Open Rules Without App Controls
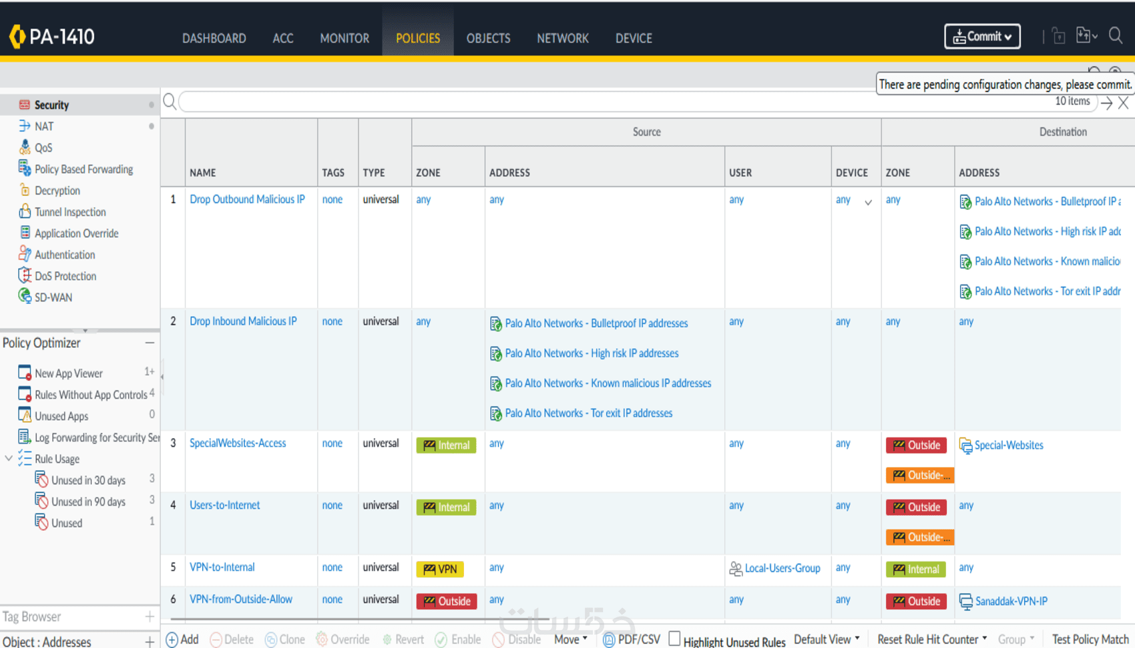This screenshot has width=1135, height=648. coord(91,395)
